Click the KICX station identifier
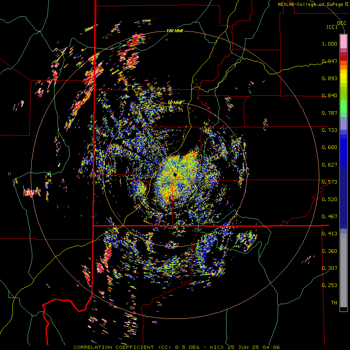Image resolution: width=350 pixels, height=350 pixels. [x=217, y=347]
